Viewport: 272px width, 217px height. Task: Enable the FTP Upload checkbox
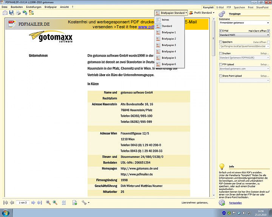point(221,64)
